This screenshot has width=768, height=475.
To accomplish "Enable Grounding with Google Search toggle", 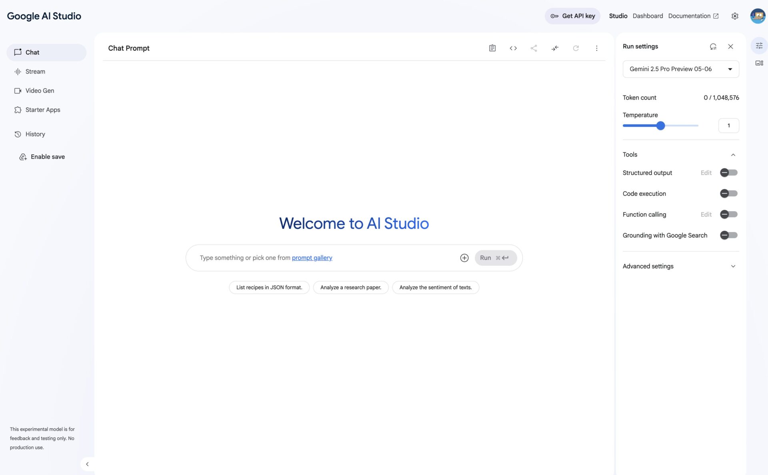I will pos(728,235).
